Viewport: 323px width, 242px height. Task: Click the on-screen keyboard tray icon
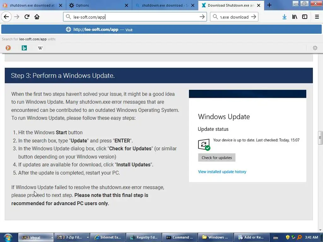click(x=276, y=238)
